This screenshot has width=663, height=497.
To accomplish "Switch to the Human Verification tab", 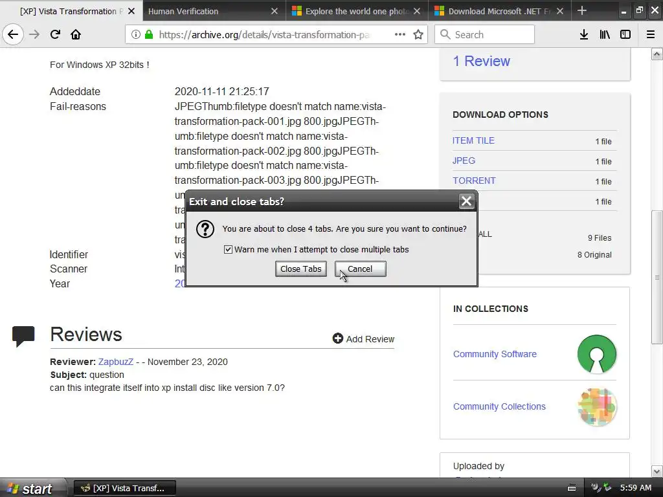I will pos(214,12).
